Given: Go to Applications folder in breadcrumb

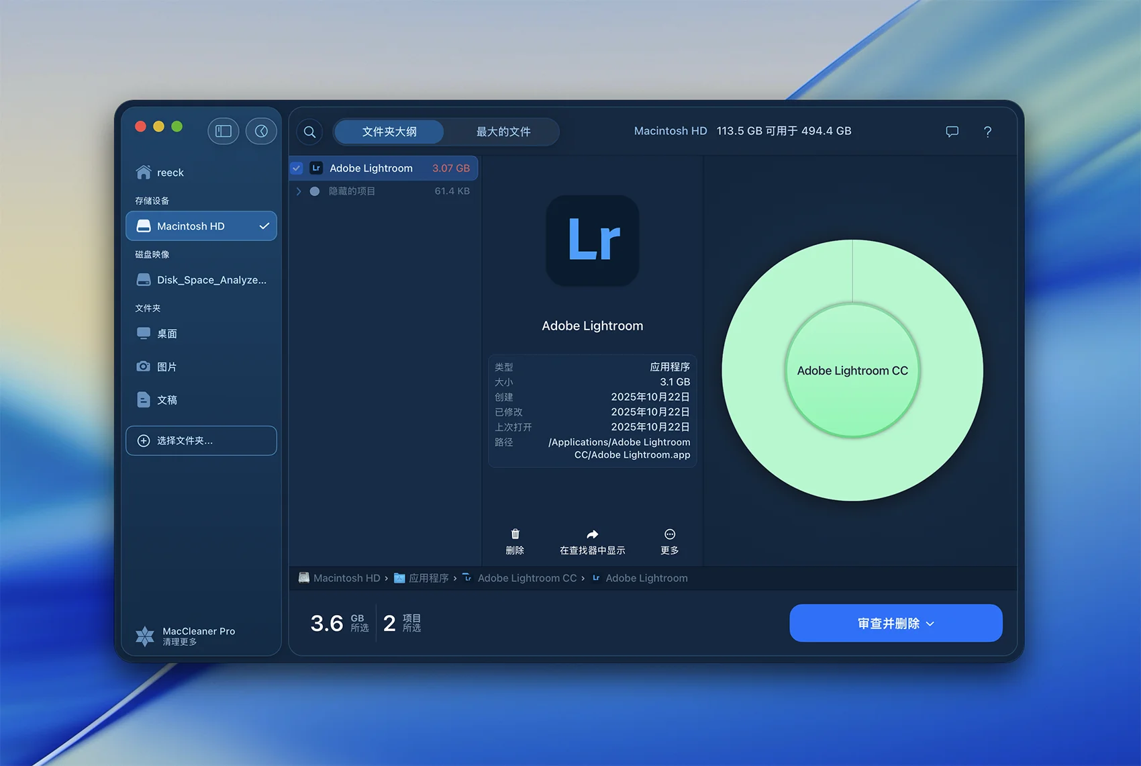Looking at the screenshot, I should pyautogui.click(x=428, y=578).
